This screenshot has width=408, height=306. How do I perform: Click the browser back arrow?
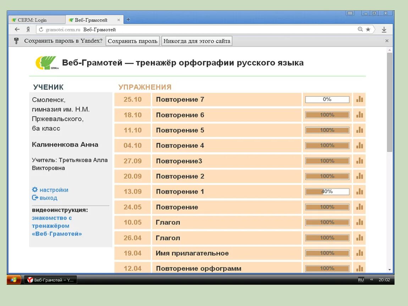tap(17, 29)
